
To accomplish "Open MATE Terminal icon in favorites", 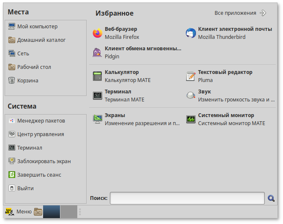I will [98, 96].
